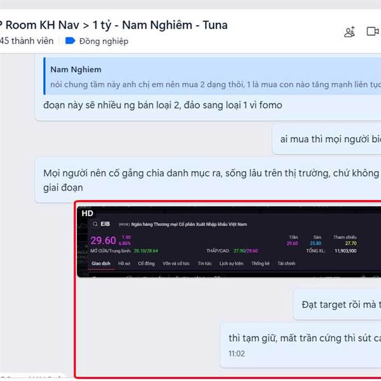The height and width of the screenshot is (381, 381).
Task: Open the Giao dịch tab in stock image
Action: pyautogui.click(x=101, y=264)
